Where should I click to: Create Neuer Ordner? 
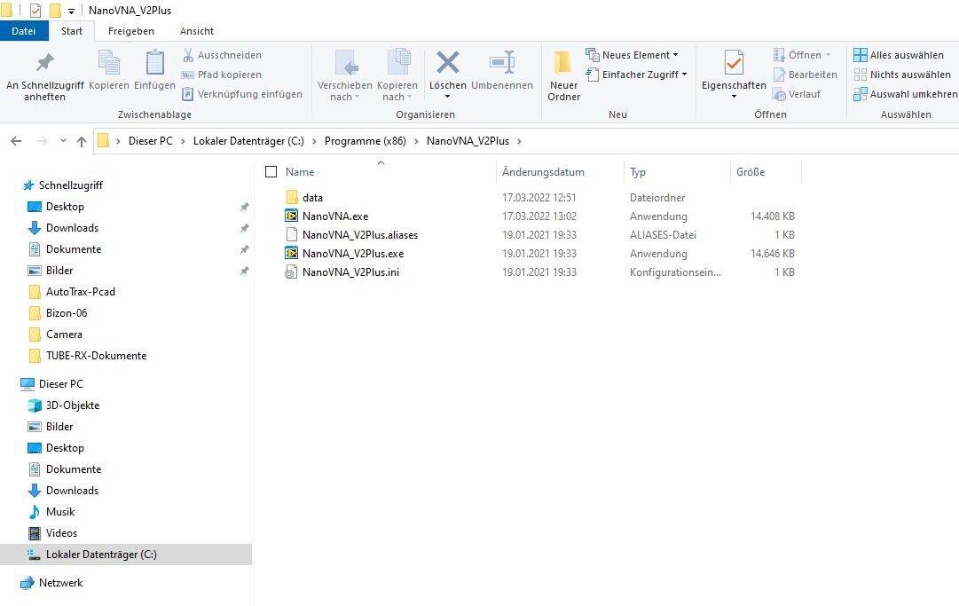[x=563, y=76]
